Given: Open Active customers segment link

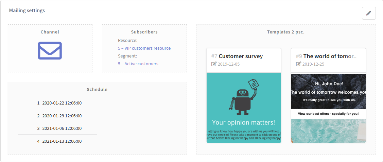Looking at the screenshot, I should coord(138,64).
